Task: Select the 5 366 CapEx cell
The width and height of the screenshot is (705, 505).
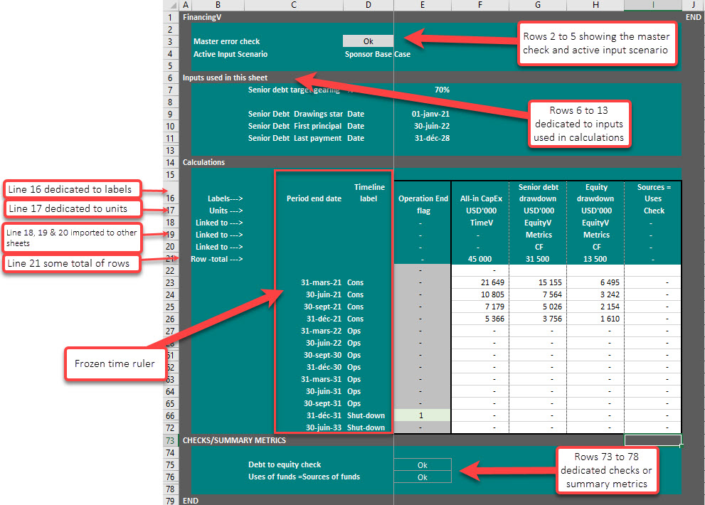Action: (479, 319)
